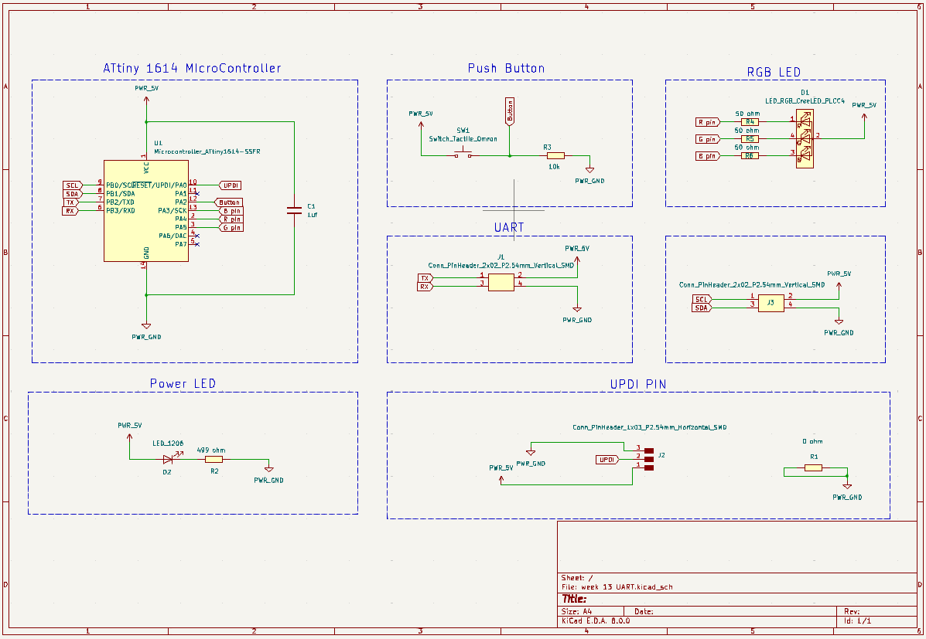Select the J3 pin header symbol
Viewport: 926px width, 639px height.
tap(771, 304)
